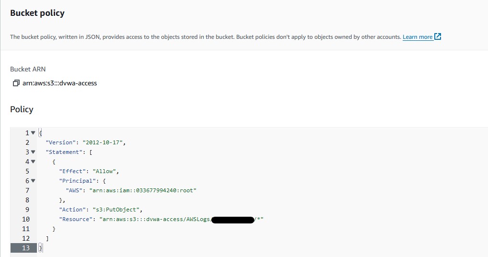This screenshot has width=488, height=257.
Task: Place cursor in the Version value 2012-10-17
Action: point(103,142)
